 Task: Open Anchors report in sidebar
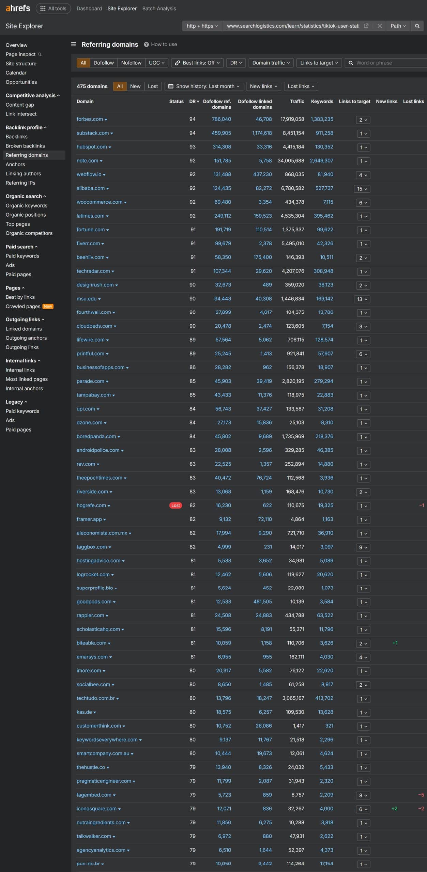pyautogui.click(x=15, y=164)
